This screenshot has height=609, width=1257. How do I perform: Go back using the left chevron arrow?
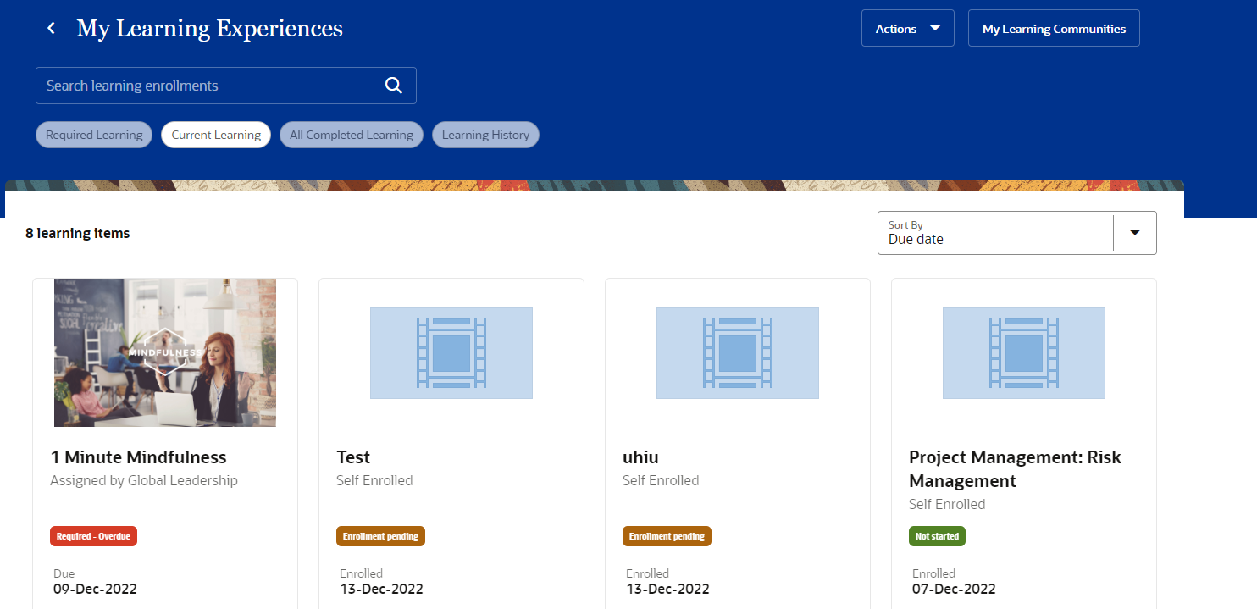click(x=51, y=29)
